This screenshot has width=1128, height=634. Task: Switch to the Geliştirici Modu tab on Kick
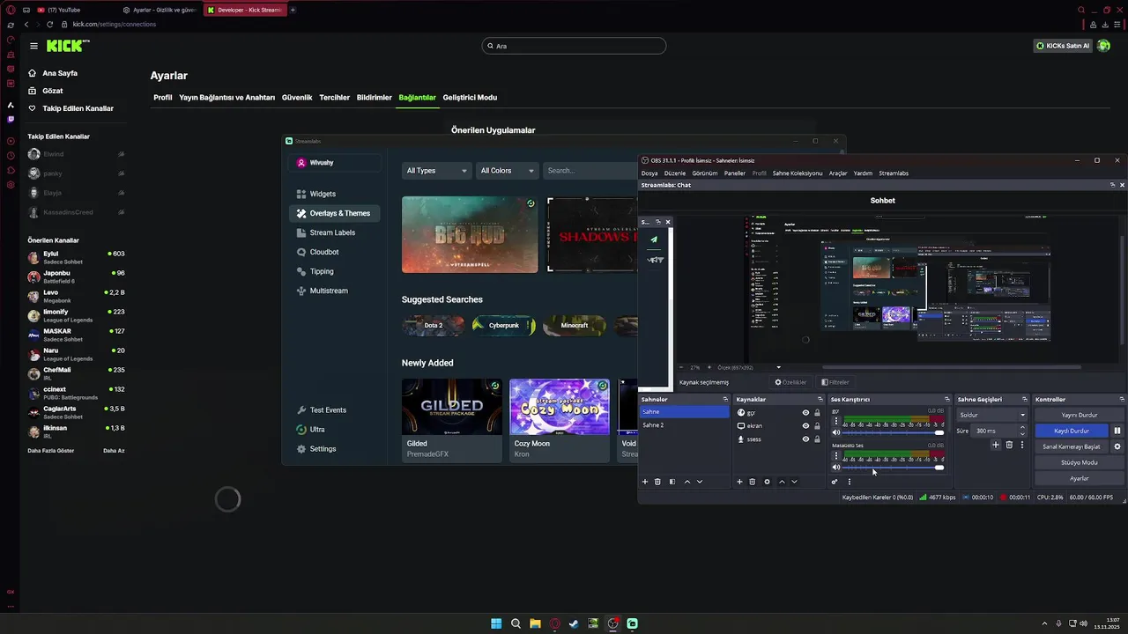point(470,98)
